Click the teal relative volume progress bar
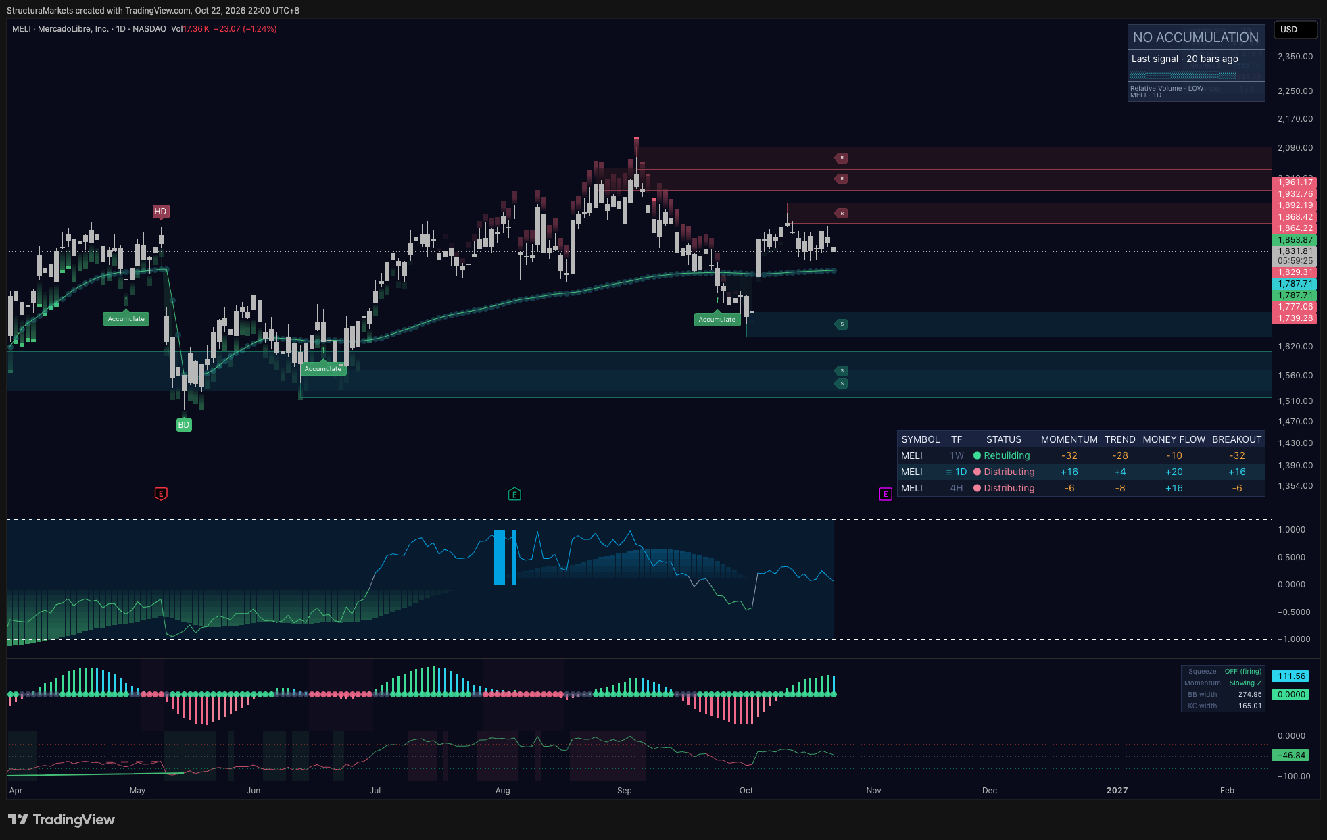 [x=1183, y=75]
